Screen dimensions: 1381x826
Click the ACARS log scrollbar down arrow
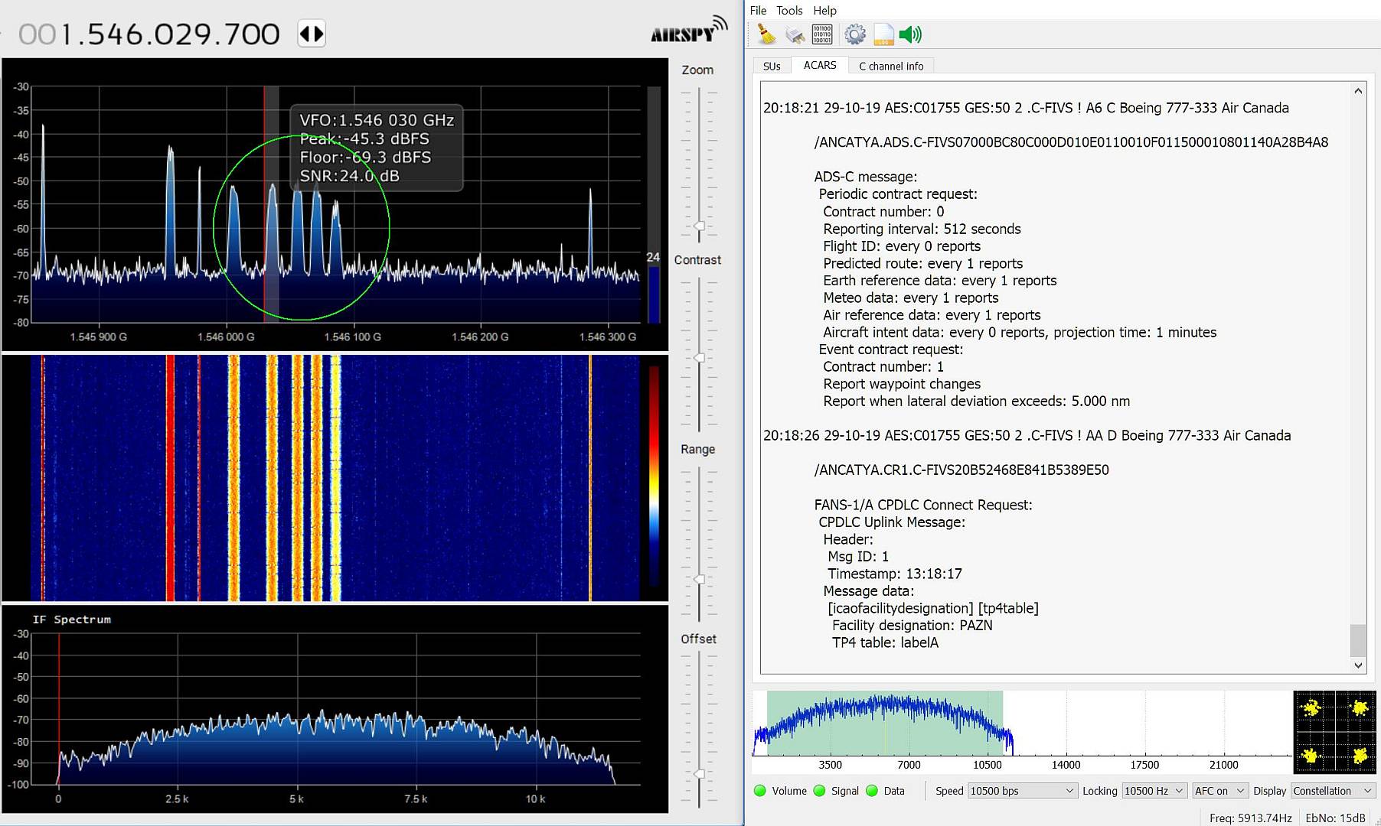[1358, 665]
